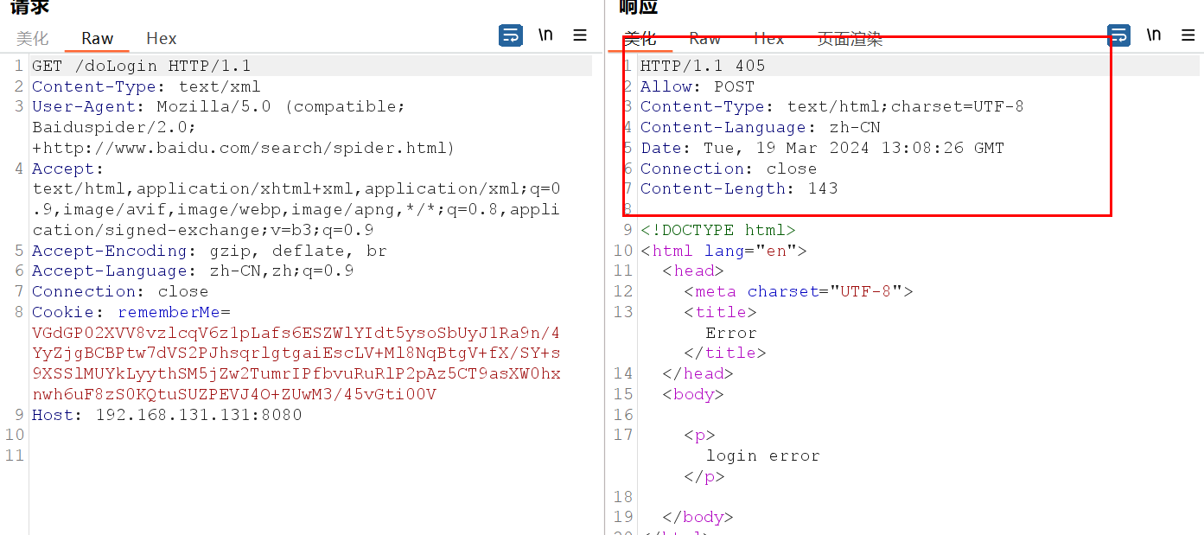
Task: Click the GET /doLogin HTTP/1.1 request line
Action: tap(142, 66)
